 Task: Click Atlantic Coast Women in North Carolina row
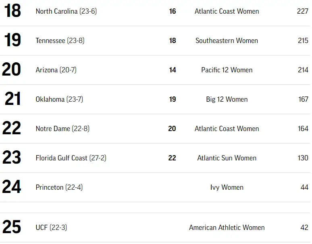(x=227, y=11)
